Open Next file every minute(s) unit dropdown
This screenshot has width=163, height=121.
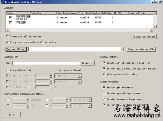pos(80,82)
